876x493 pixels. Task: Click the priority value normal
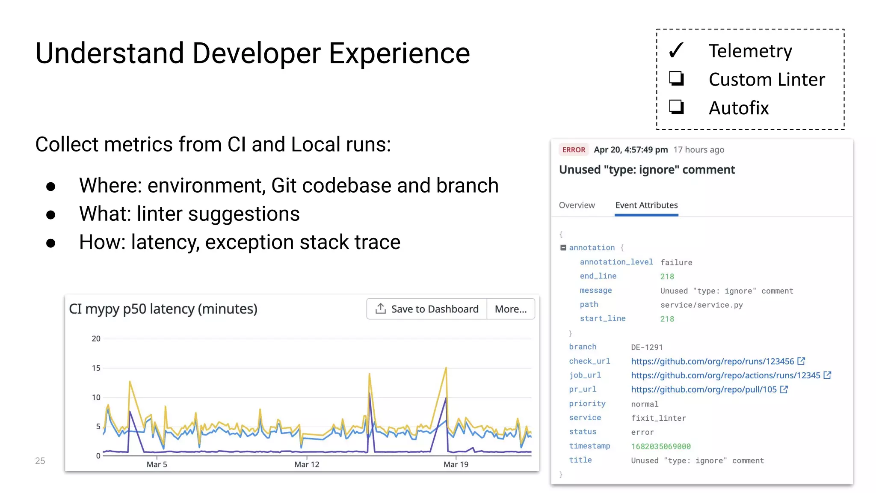(645, 404)
